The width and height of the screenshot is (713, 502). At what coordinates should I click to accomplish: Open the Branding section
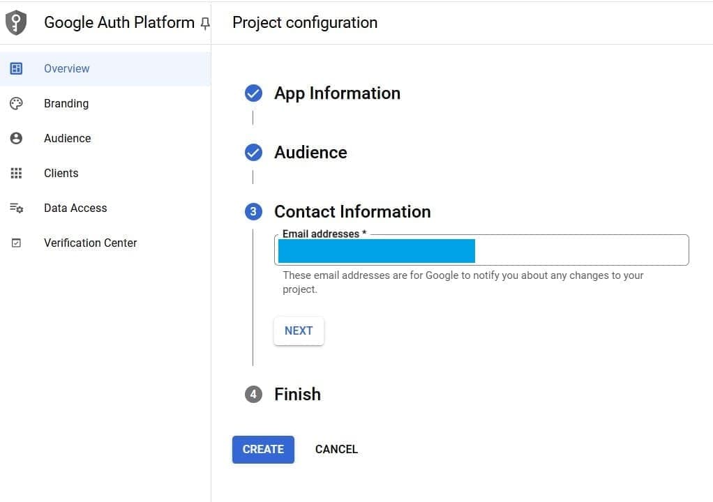tap(66, 103)
